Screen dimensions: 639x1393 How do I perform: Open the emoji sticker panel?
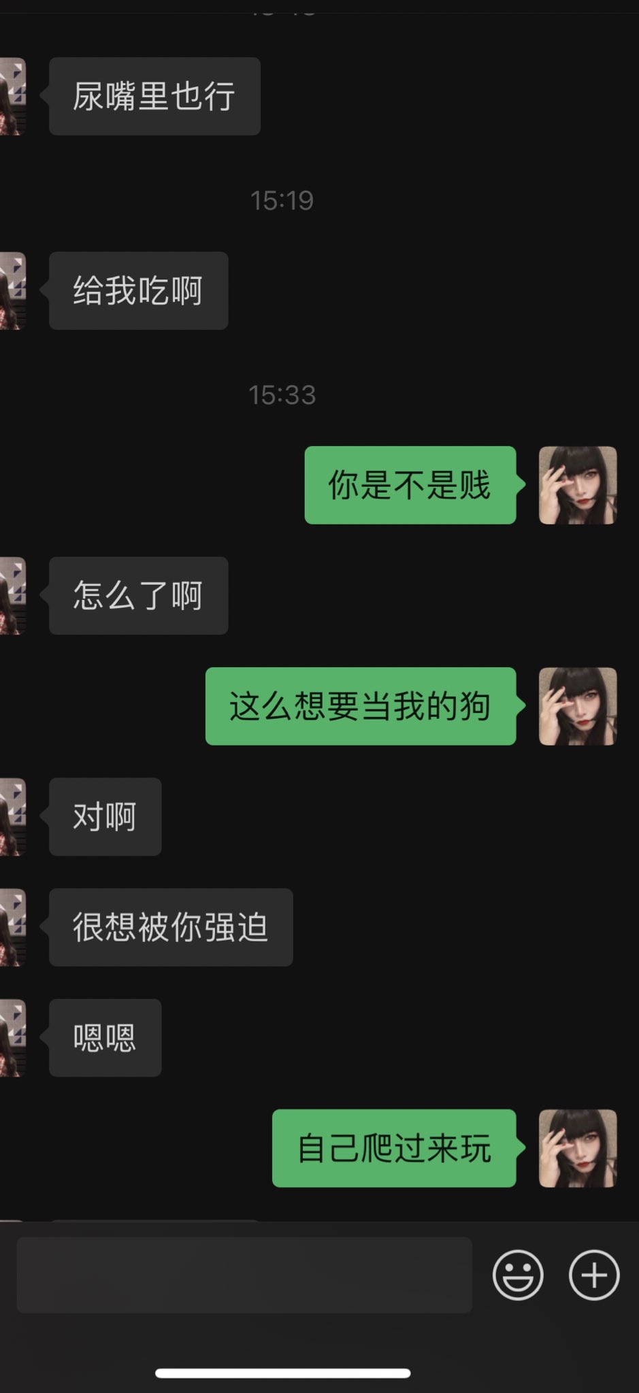click(x=518, y=1275)
